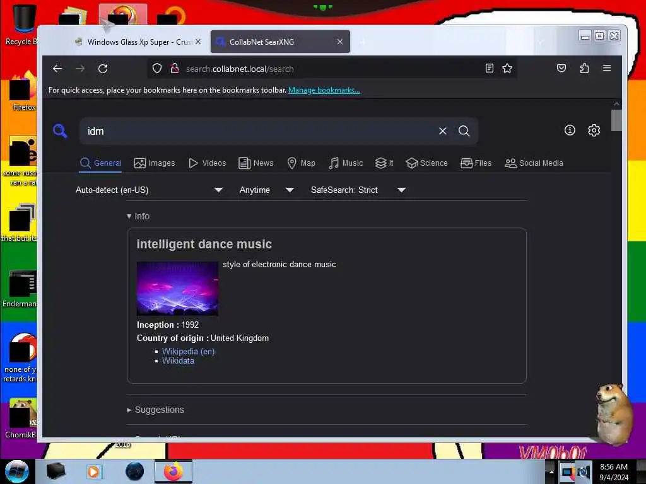The width and height of the screenshot is (646, 484).
Task: Open the Save to Pocket icon
Action: click(561, 68)
